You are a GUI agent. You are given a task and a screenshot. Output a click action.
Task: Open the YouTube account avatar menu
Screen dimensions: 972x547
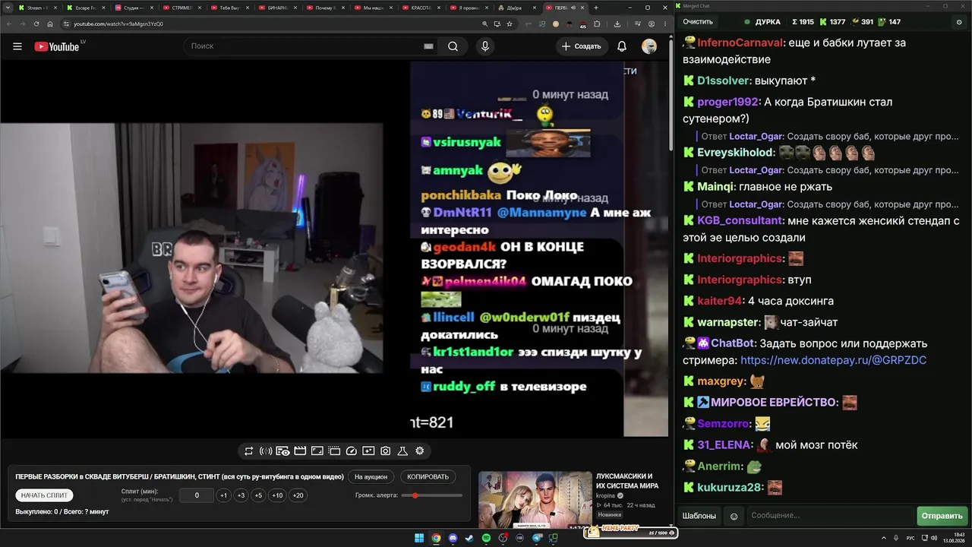point(649,46)
